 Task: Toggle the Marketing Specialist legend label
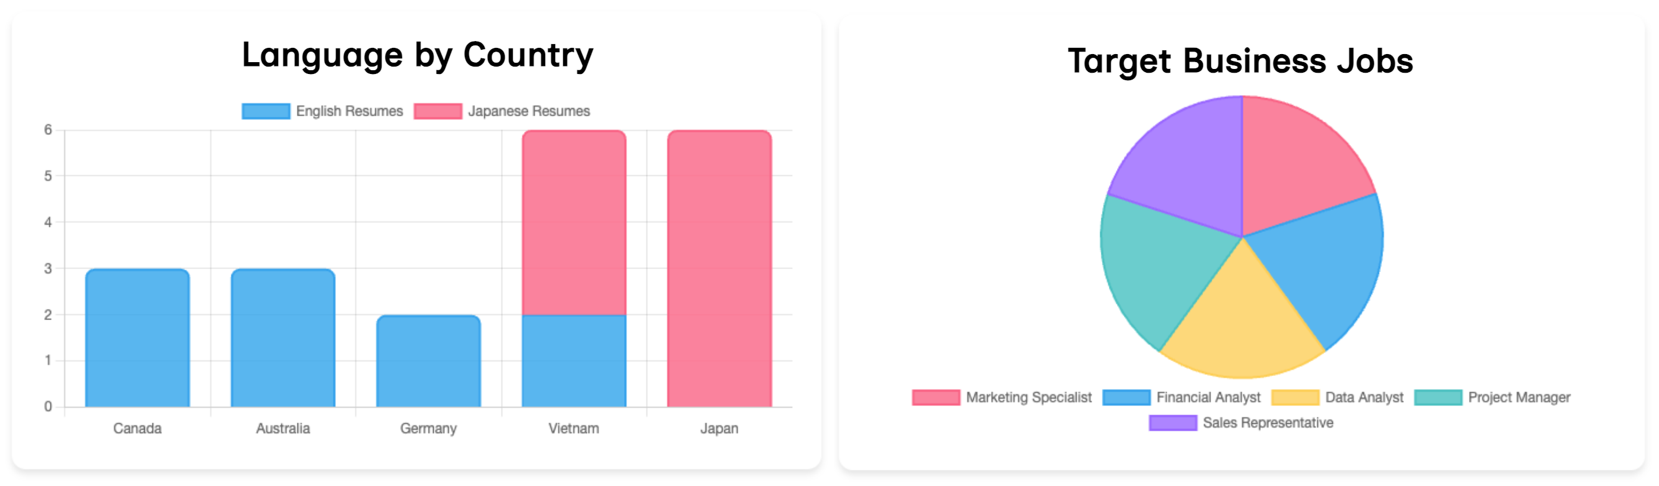[x=1028, y=397]
